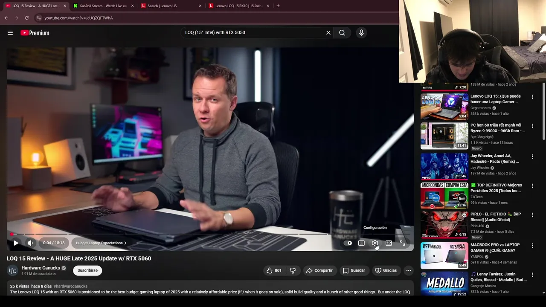Viewport: 546px width, 307px height.
Task: Enter fullscreen mode
Action: pos(402,243)
